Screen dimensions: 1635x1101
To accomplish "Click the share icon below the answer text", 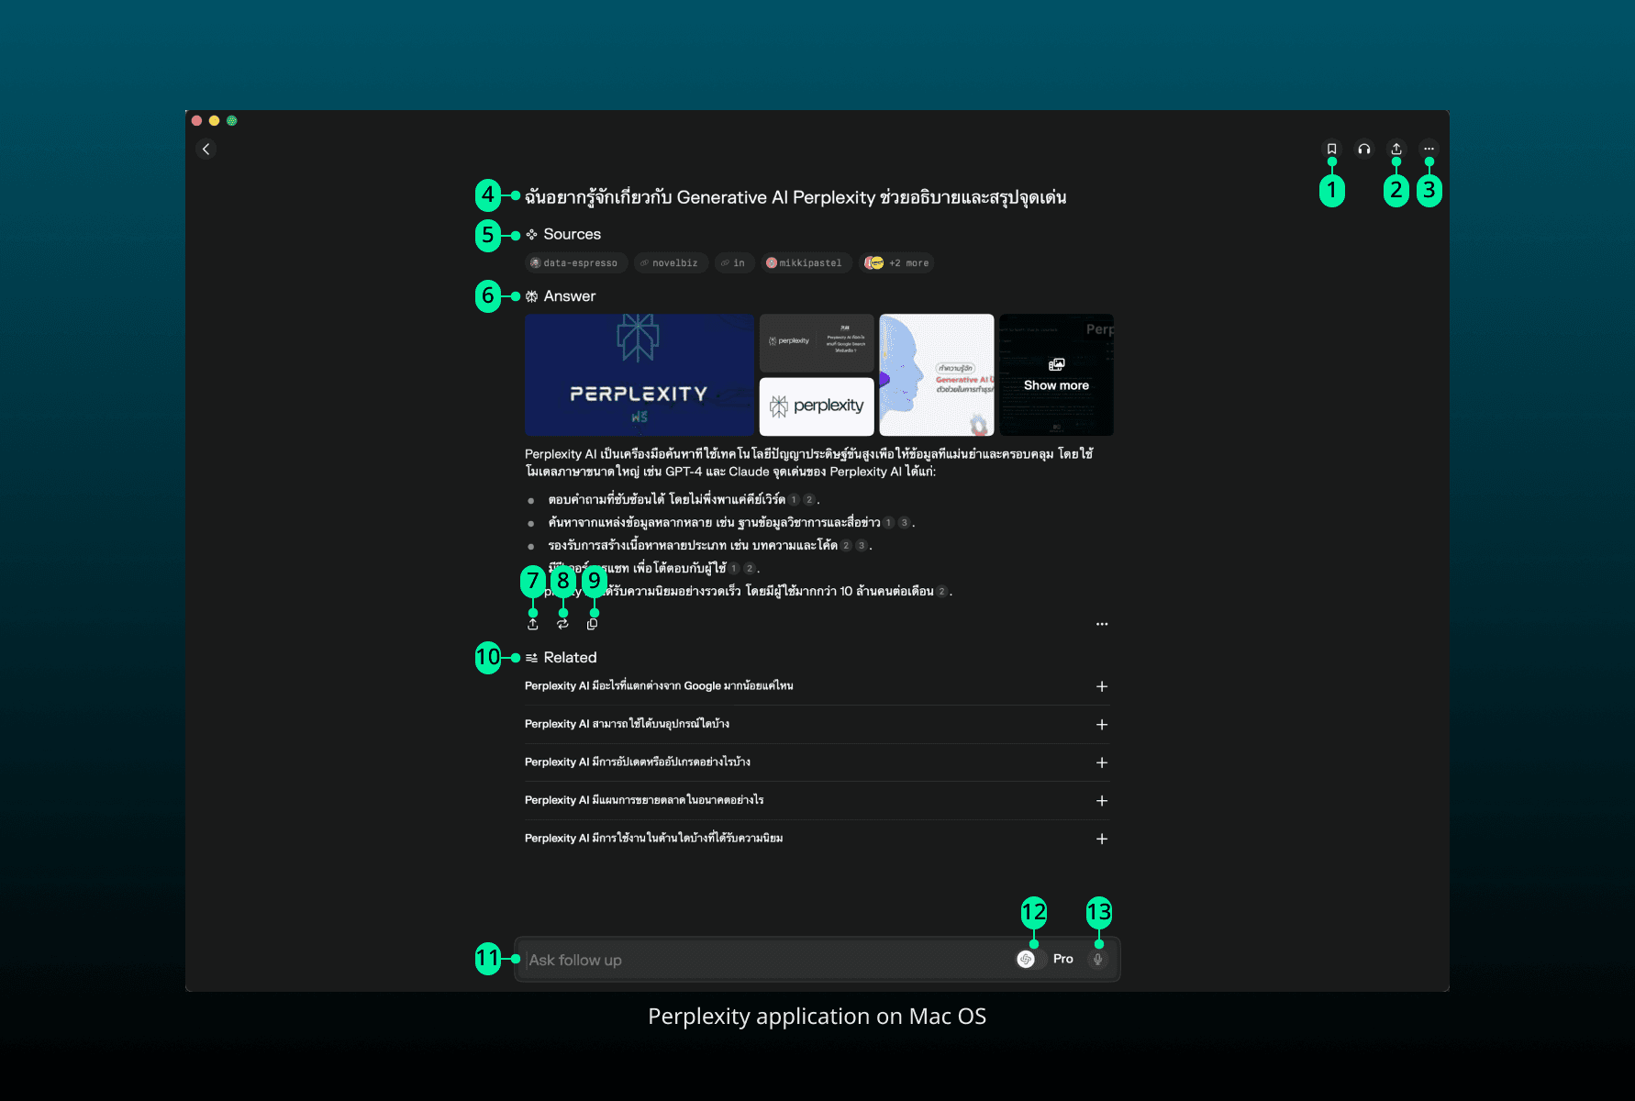I will coord(533,624).
